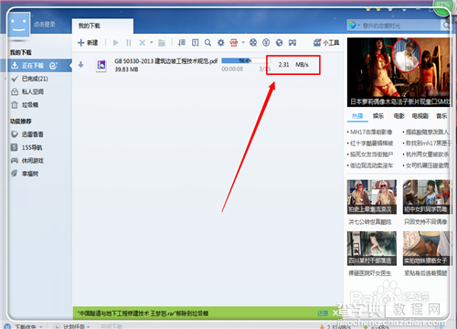Switch to the 娱乐 tab
Screen dimensions: 457x329
378,116
